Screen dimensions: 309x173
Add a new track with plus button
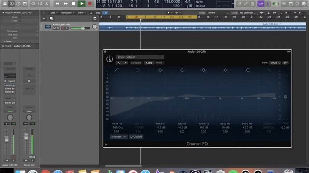(x=44, y=18)
